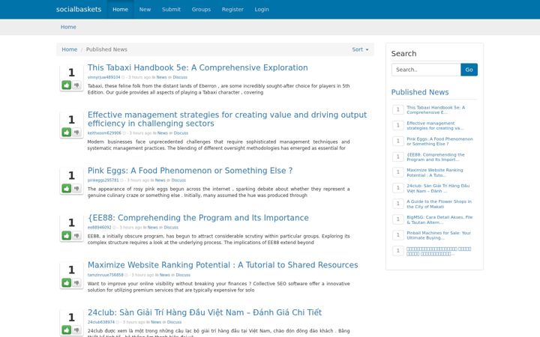Click News category under Tabaxi story
Image resolution: width=540 pixels, height=337 pixels.
161,77
